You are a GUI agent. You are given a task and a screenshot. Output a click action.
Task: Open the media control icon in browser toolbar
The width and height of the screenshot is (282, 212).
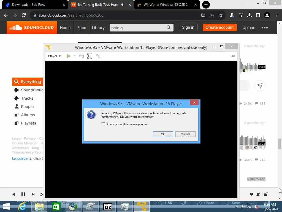[x=240, y=15]
